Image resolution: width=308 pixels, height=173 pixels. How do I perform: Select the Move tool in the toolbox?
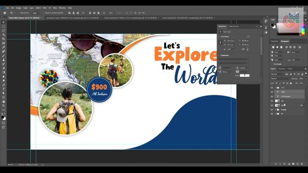(x=3, y=22)
